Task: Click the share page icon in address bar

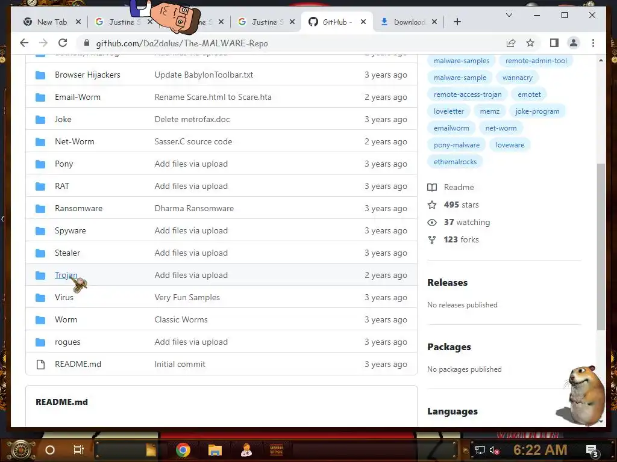Action: coord(511,43)
